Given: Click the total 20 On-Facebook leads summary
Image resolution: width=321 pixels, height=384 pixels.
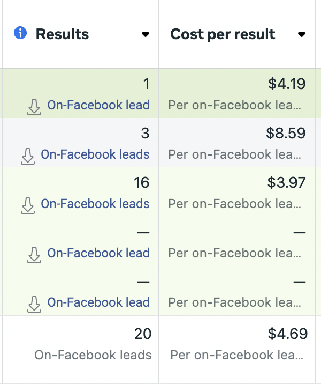Looking at the screenshot, I should [93, 355].
